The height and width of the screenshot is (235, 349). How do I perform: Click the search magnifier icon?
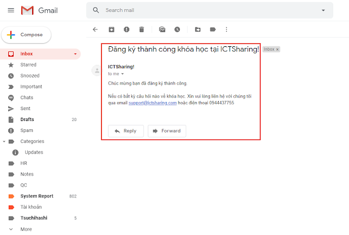point(96,10)
